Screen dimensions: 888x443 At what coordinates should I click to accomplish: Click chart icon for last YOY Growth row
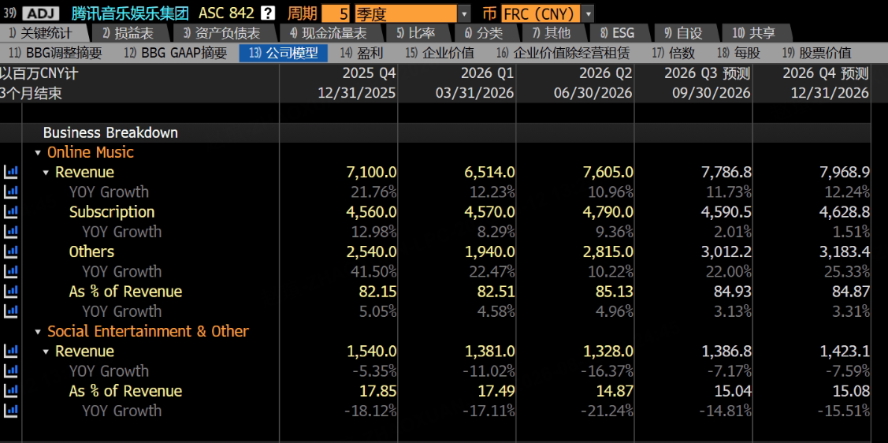coord(11,411)
